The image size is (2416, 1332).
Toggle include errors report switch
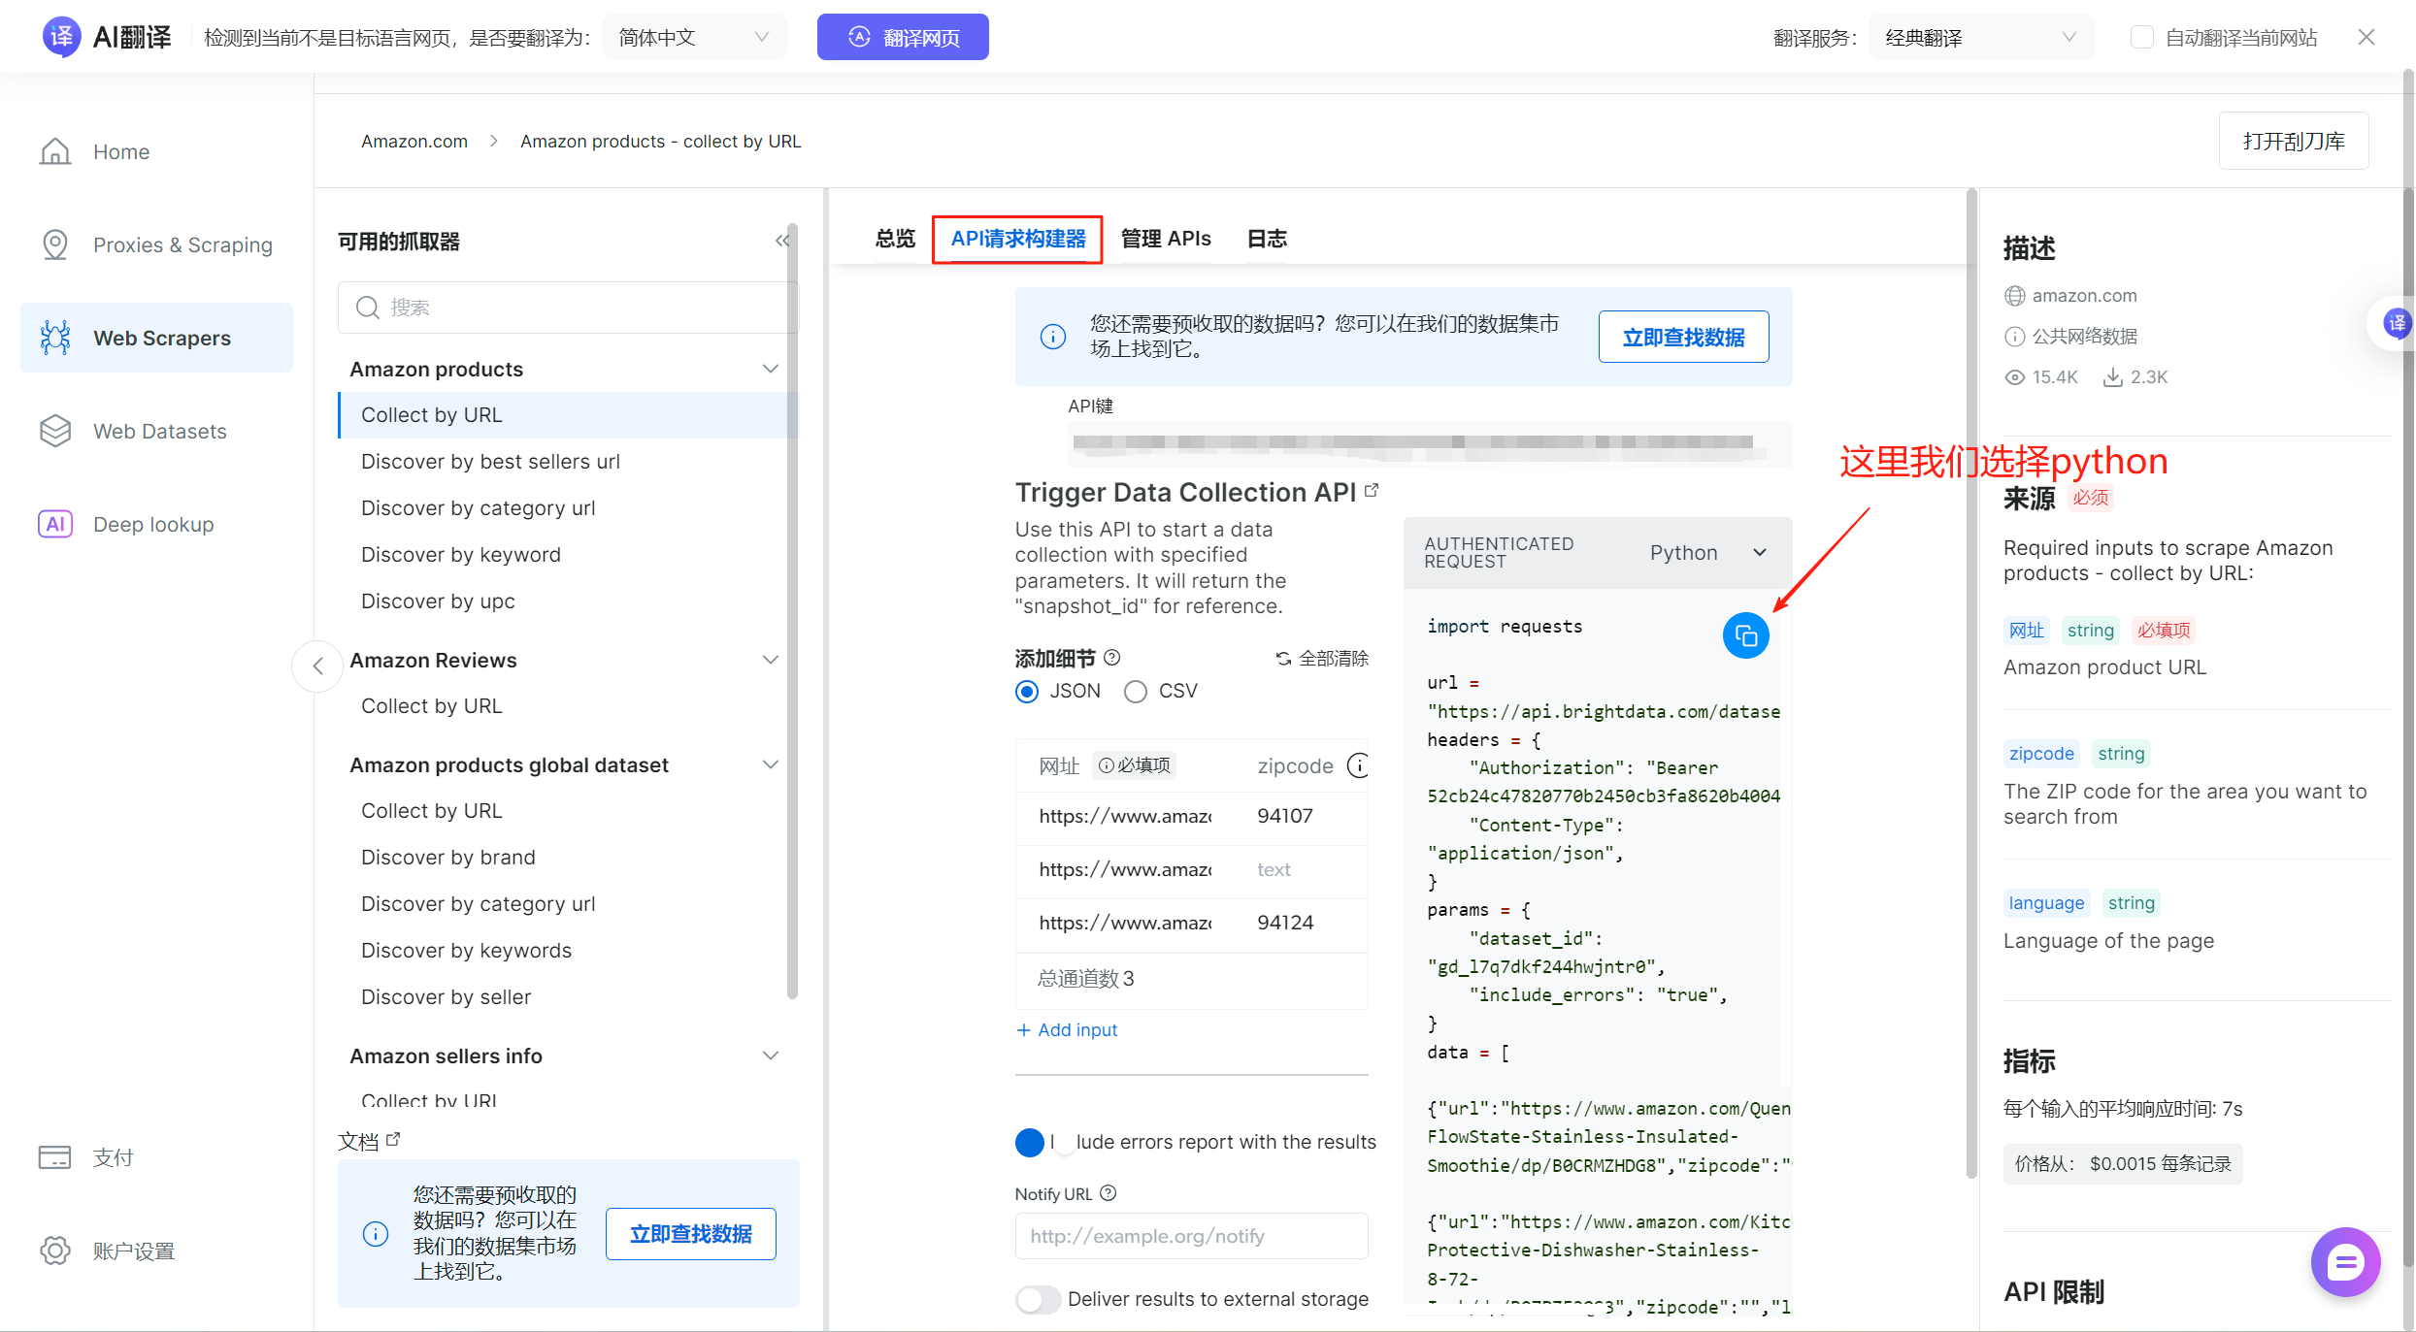(1044, 1142)
